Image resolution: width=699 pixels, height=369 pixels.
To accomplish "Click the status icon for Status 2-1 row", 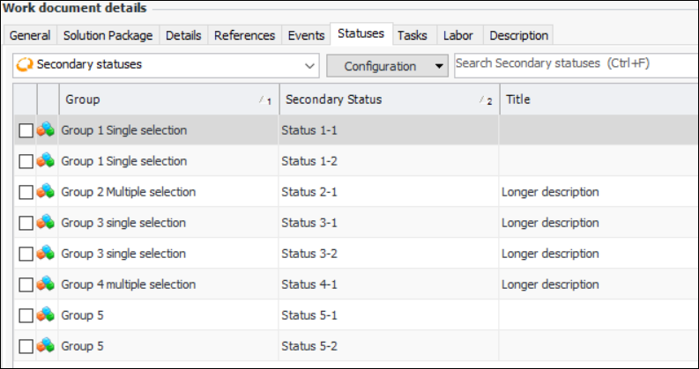I will click(x=46, y=192).
